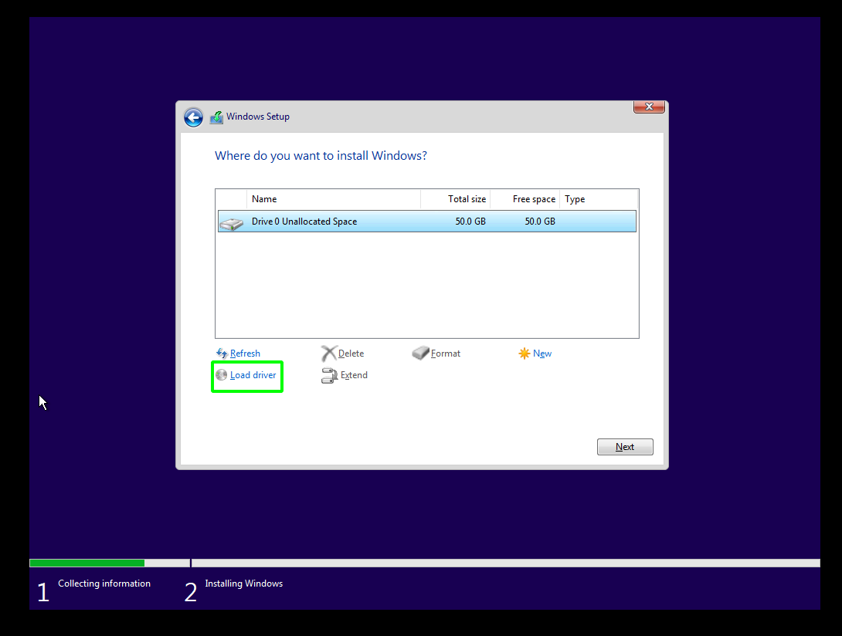The width and height of the screenshot is (842, 636).
Task: Sort drives by Name column header
Action: [x=334, y=199]
